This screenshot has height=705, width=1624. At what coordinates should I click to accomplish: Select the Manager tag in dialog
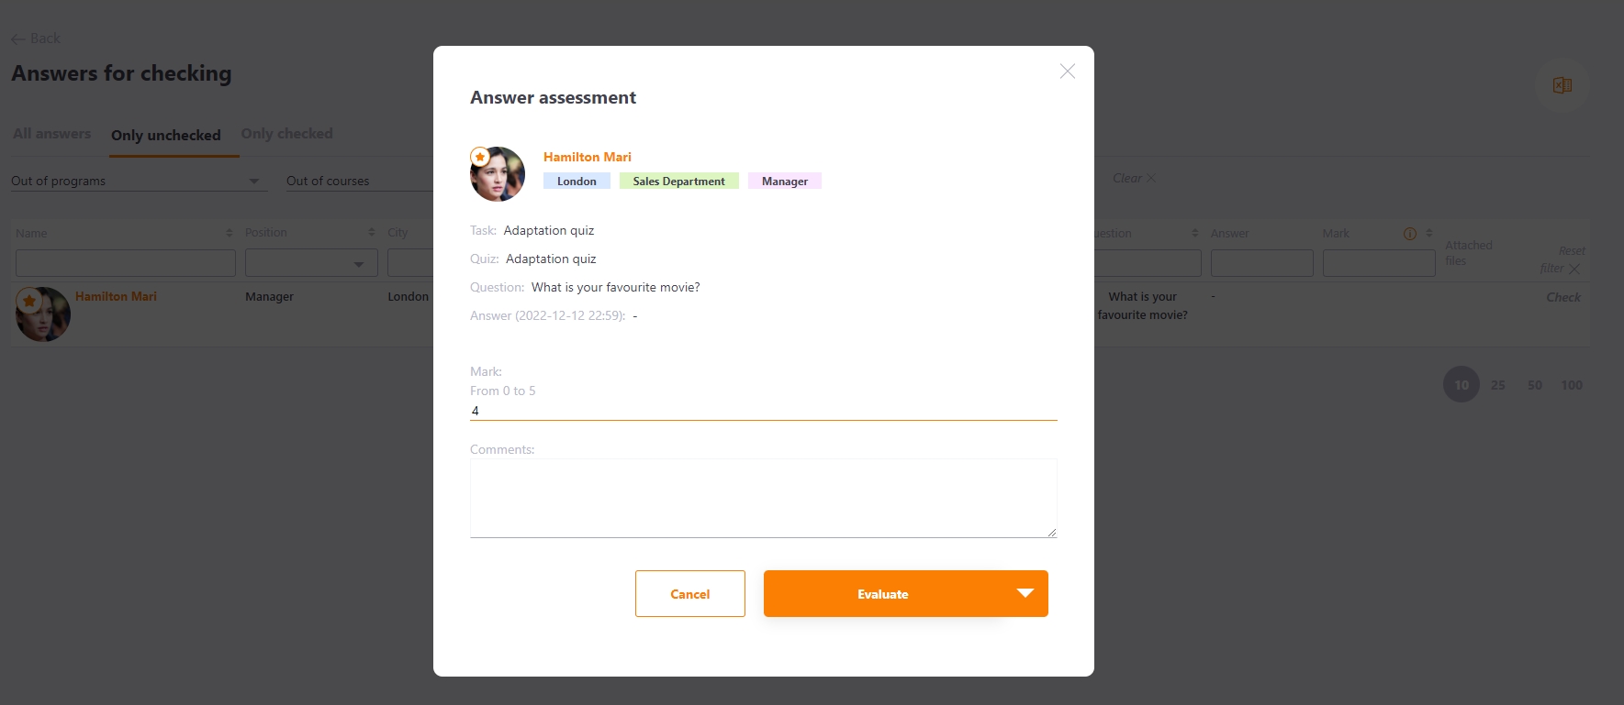785,182
